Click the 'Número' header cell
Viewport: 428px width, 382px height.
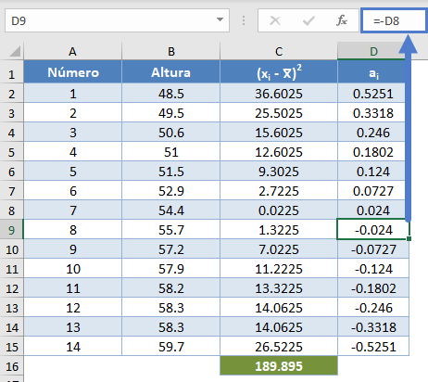tap(73, 72)
